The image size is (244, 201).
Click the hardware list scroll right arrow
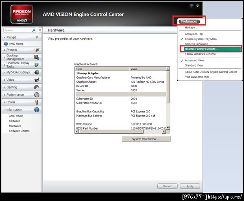[164, 132]
